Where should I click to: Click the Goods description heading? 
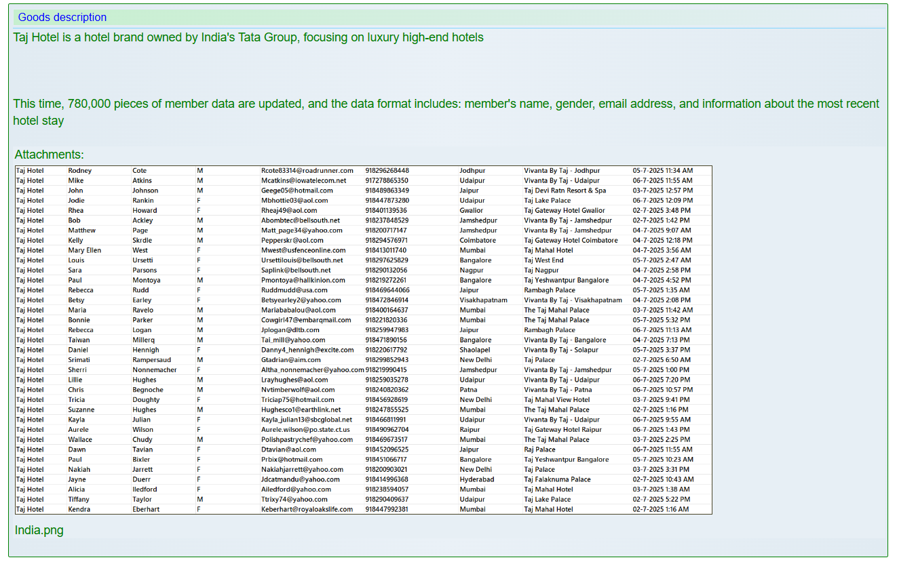coord(62,18)
